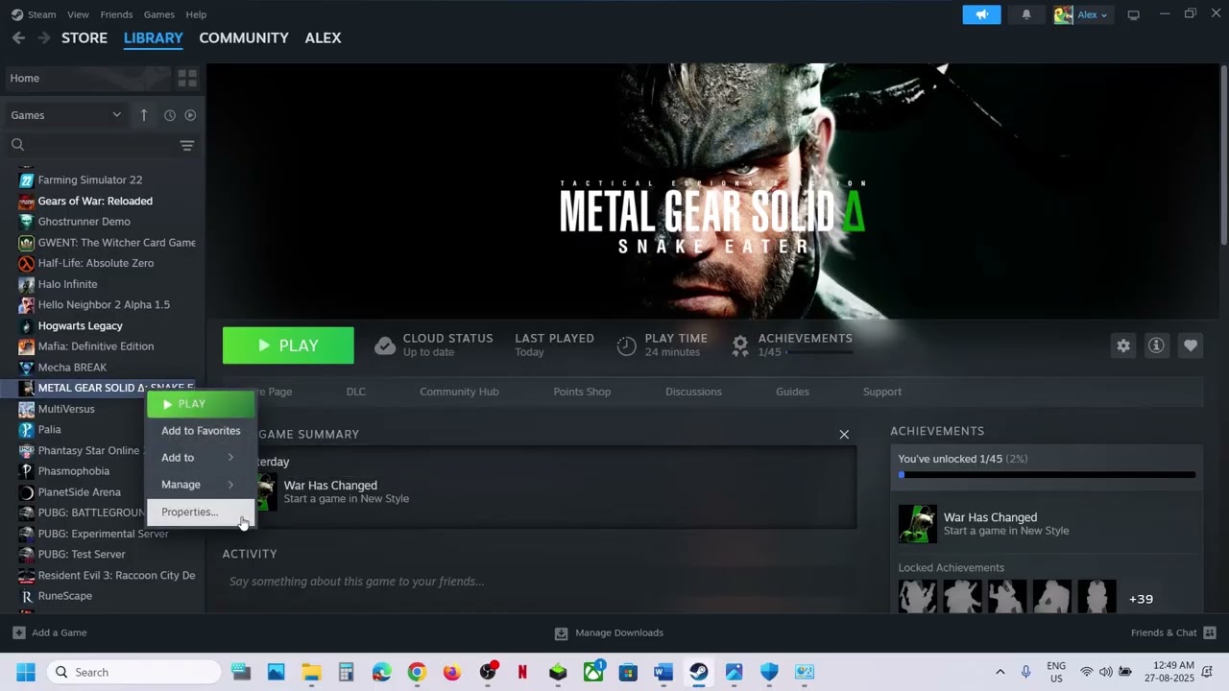Image resolution: width=1229 pixels, height=691 pixels.
Task: Open the Help menu
Action: [x=196, y=14]
